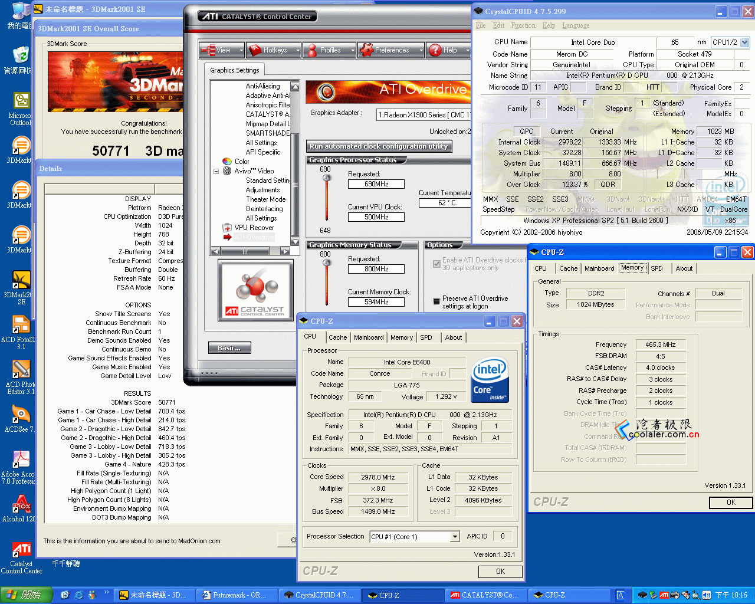Screen dimensions: 755x604
Task: Open the My Computer desktop icon
Action: click(21, 11)
